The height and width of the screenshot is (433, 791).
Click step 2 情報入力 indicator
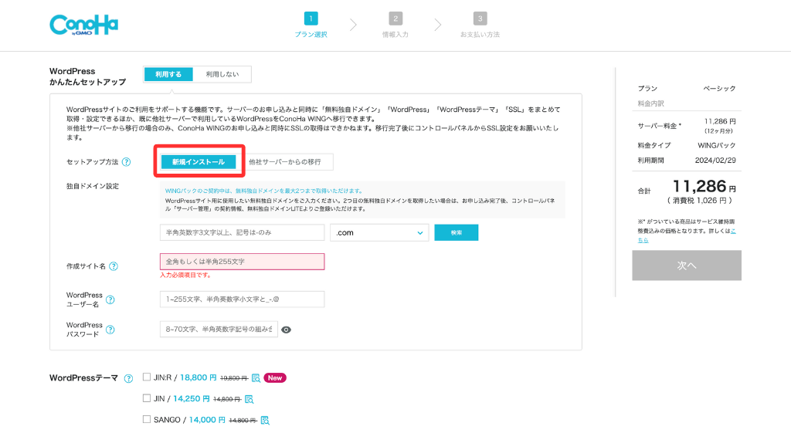[x=395, y=25]
